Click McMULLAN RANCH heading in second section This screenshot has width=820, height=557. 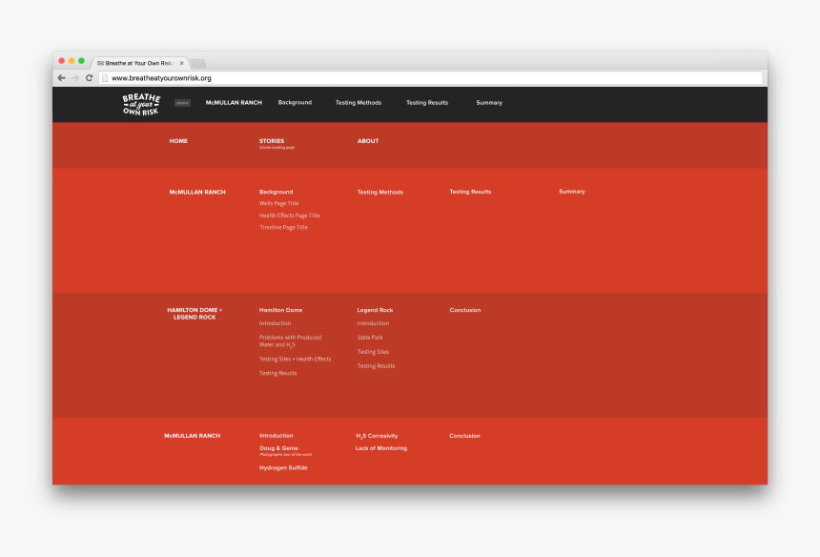pos(197,192)
